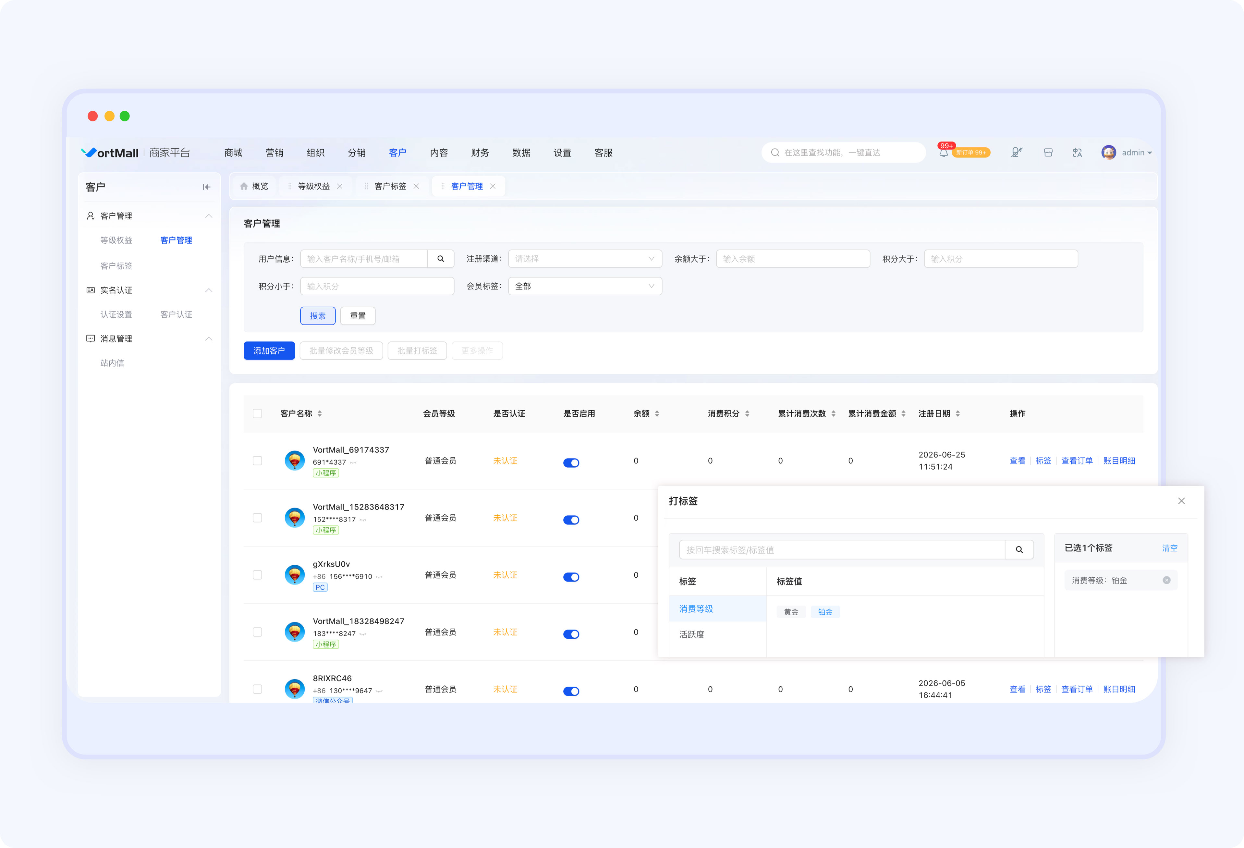Click the 清空 link in selected tags
1244x848 pixels.
pyautogui.click(x=1170, y=548)
